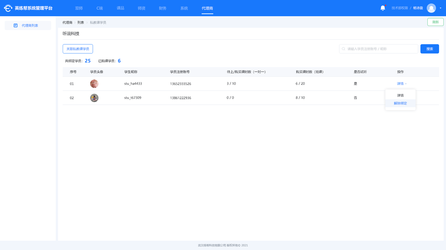Click the 私教课学员 breadcrumb
Screen dimensions: 446x250
coord(98,22)
